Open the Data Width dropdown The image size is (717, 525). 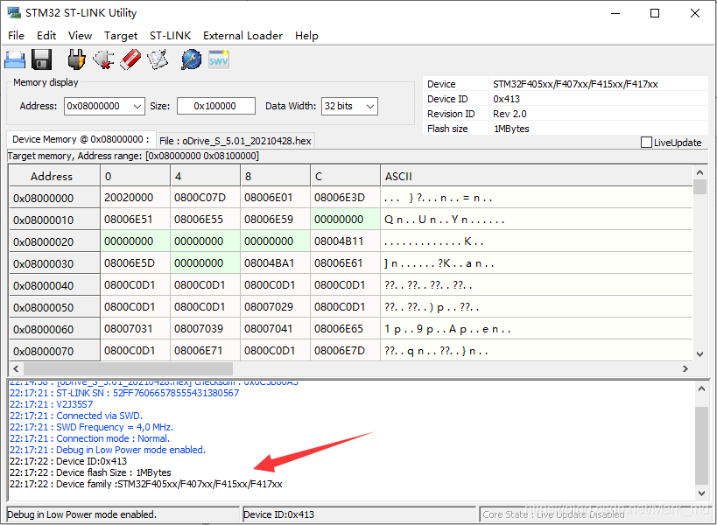[x=370, y=107]
